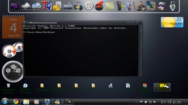Open the pictures stack dock icon
The height and width of the screenshot is (105, 188).
point(36,6)
